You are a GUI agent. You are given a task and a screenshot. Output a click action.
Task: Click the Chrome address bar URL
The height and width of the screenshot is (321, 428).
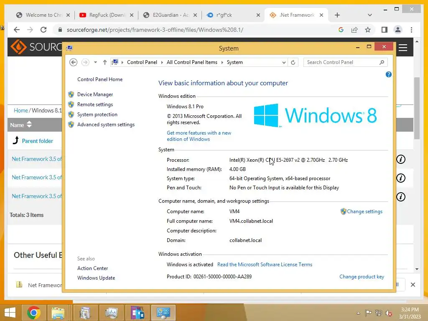[x=155, y=30]
